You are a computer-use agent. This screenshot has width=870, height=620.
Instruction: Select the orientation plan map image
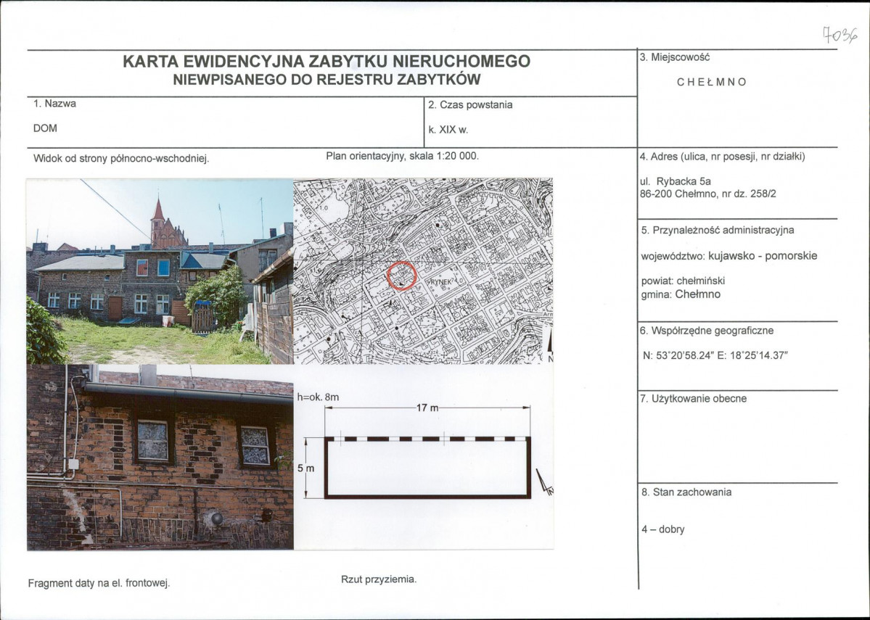pyautogui.click(x=423, y=270)
